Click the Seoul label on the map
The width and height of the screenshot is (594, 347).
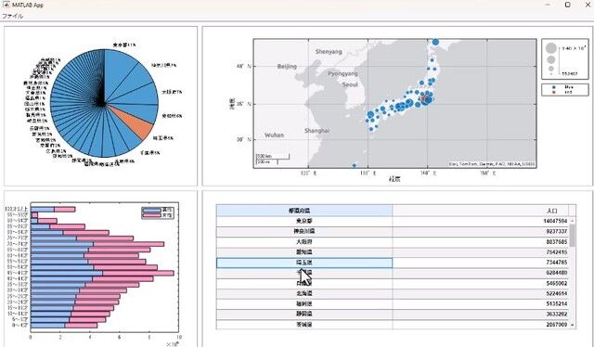click(350, 84)
